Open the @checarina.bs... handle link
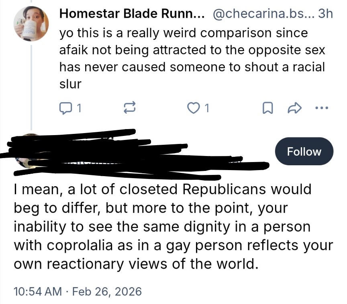 click(261, 15)
